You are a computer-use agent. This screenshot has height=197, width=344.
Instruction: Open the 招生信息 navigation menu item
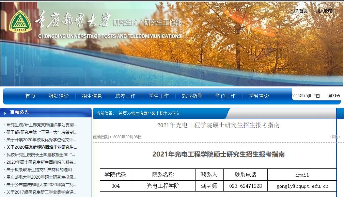(93, 96)
